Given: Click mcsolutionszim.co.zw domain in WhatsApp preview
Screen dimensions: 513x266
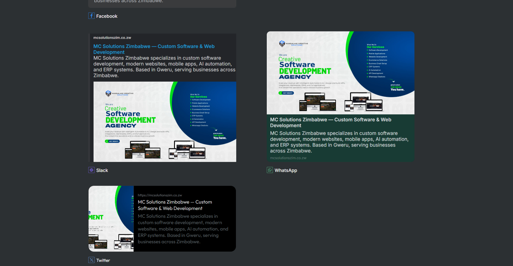Looking at the screenshot, I should coord(288,158).
